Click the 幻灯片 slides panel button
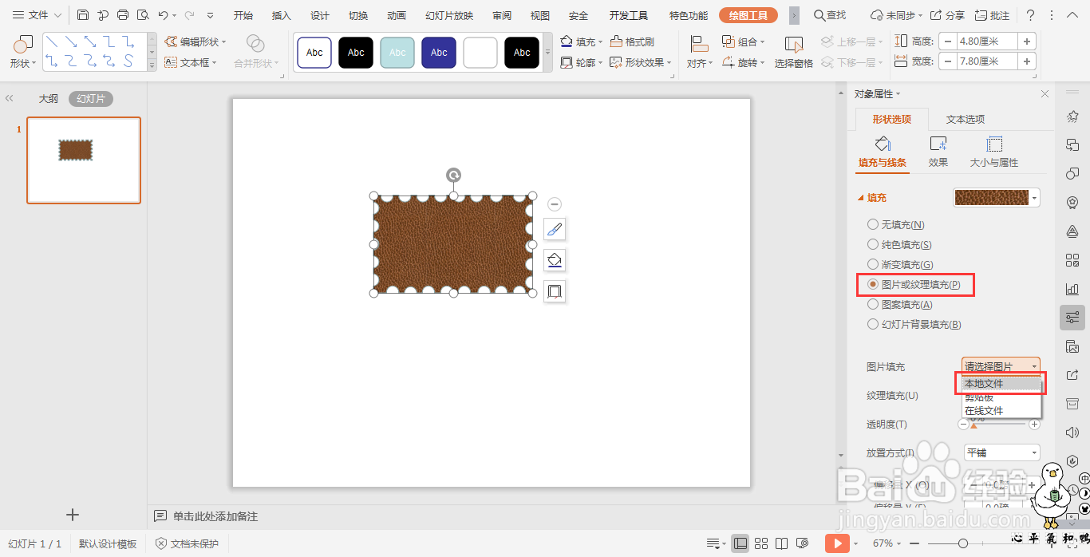The width and height of the screenshot is (1090, 557). pyautogui.click(x=91, y=99)
